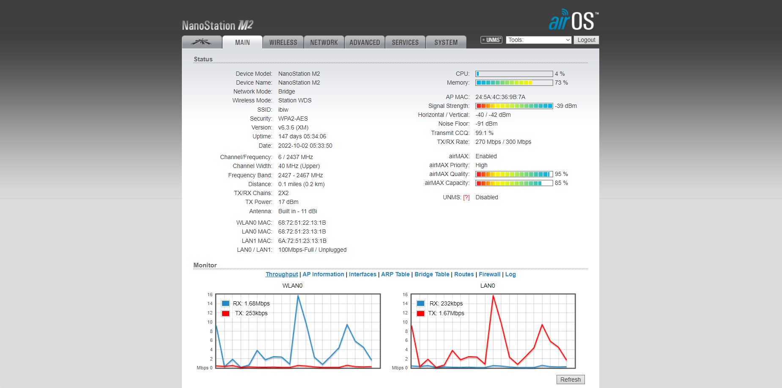Open the Firewall monitor link
This screenshot has height=388, width=782.
click(x=489, y=274)
